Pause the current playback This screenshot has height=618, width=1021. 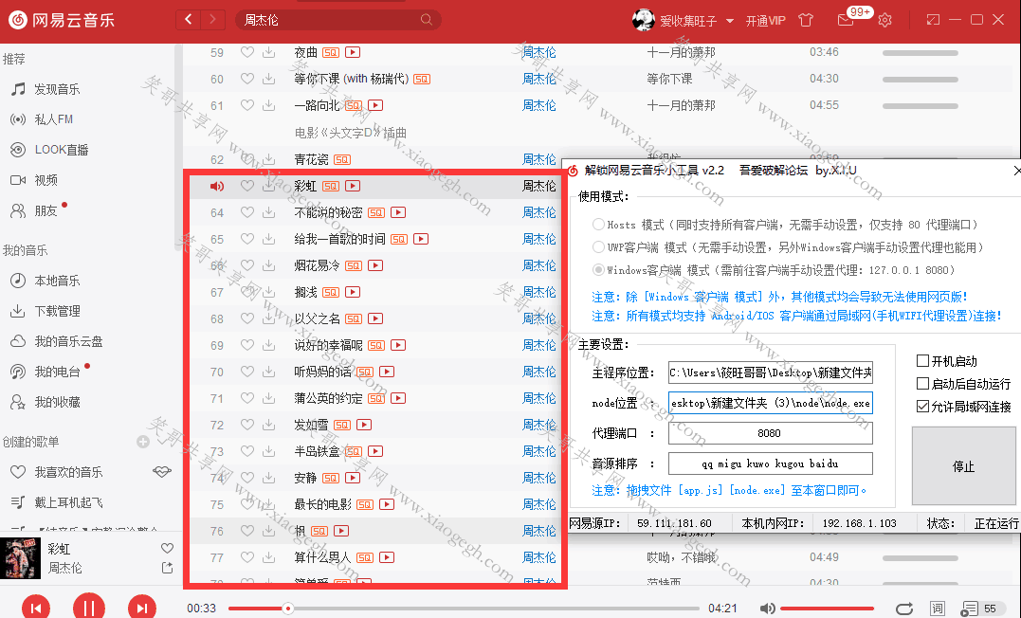[89, 609]
